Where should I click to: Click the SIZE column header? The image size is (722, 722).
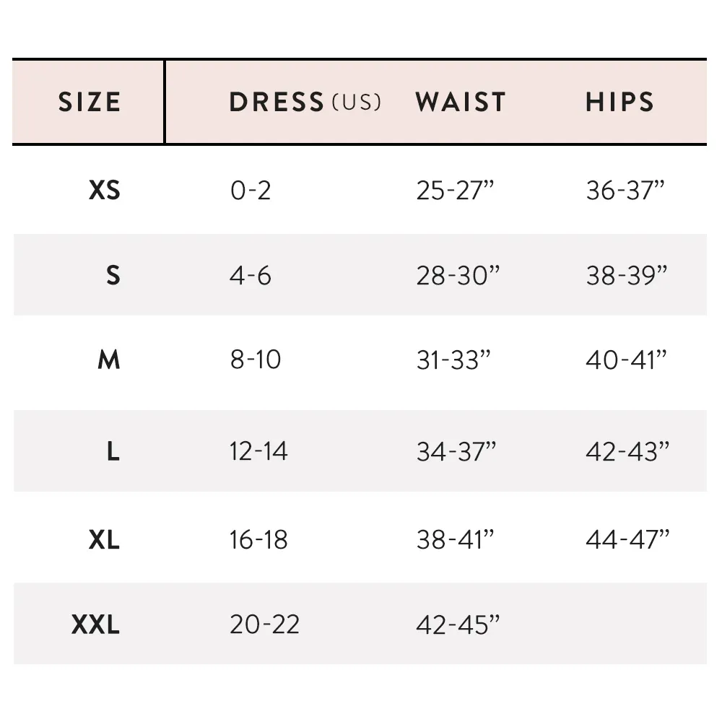(90, 102)
